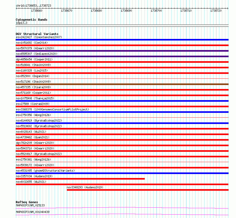Click ruler position 1738690
Image resolution: width=236 pixels, height=218 pixels.
click(x=126, y=11)
